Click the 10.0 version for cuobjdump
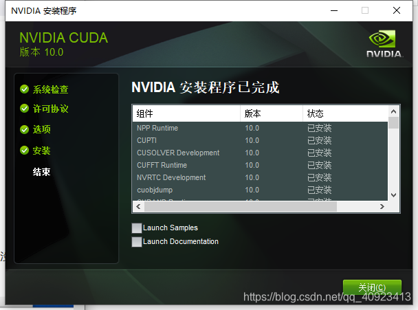This screenshot has width=418, height=310. (x=252, y=190)
